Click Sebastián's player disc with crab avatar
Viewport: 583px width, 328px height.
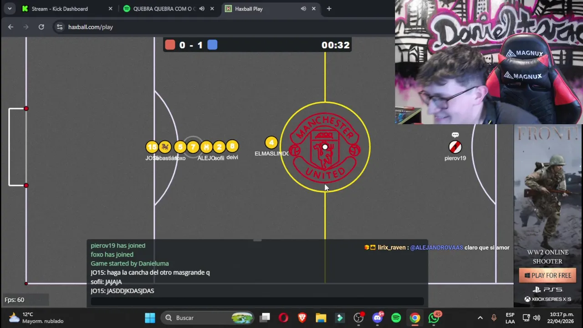tap(165, 147)
